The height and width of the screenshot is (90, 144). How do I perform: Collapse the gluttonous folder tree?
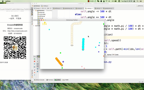click(34, 10)
